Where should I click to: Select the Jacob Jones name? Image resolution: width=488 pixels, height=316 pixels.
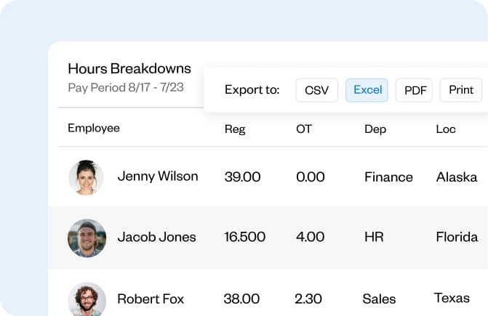pos(156,237)
